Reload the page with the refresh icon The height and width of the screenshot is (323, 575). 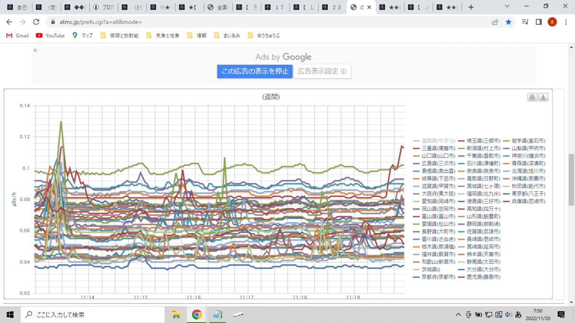click(36, 22)
